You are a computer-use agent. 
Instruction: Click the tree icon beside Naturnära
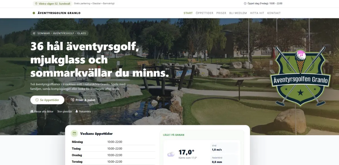[77, 112]
